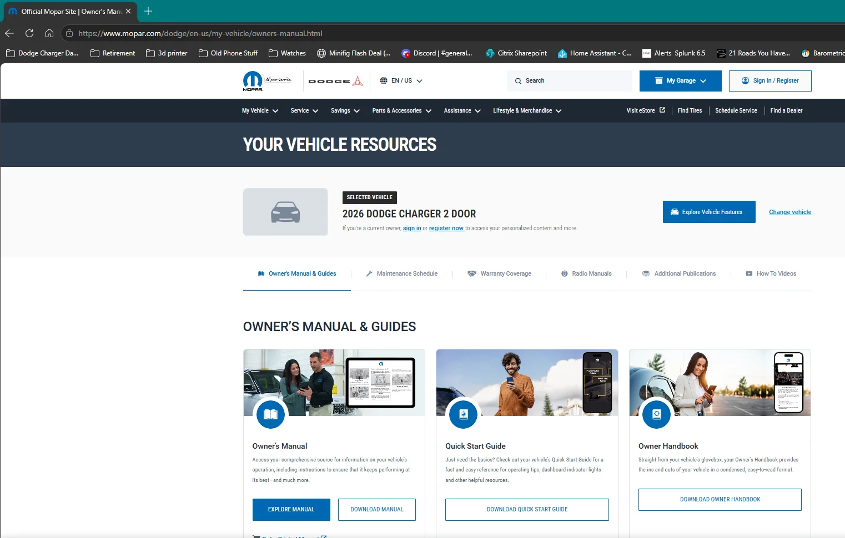The width and height of the screenshot is (845, 538).
Task: Click the browser address bar URL
Action: coord(200,33)
